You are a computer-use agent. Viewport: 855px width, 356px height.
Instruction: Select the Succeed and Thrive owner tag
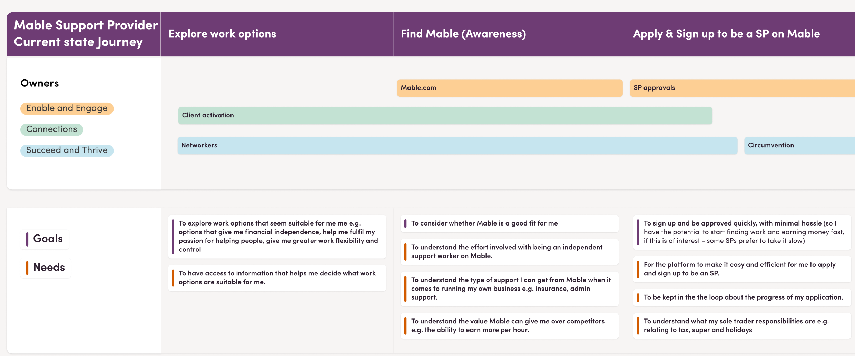point(67,150)
